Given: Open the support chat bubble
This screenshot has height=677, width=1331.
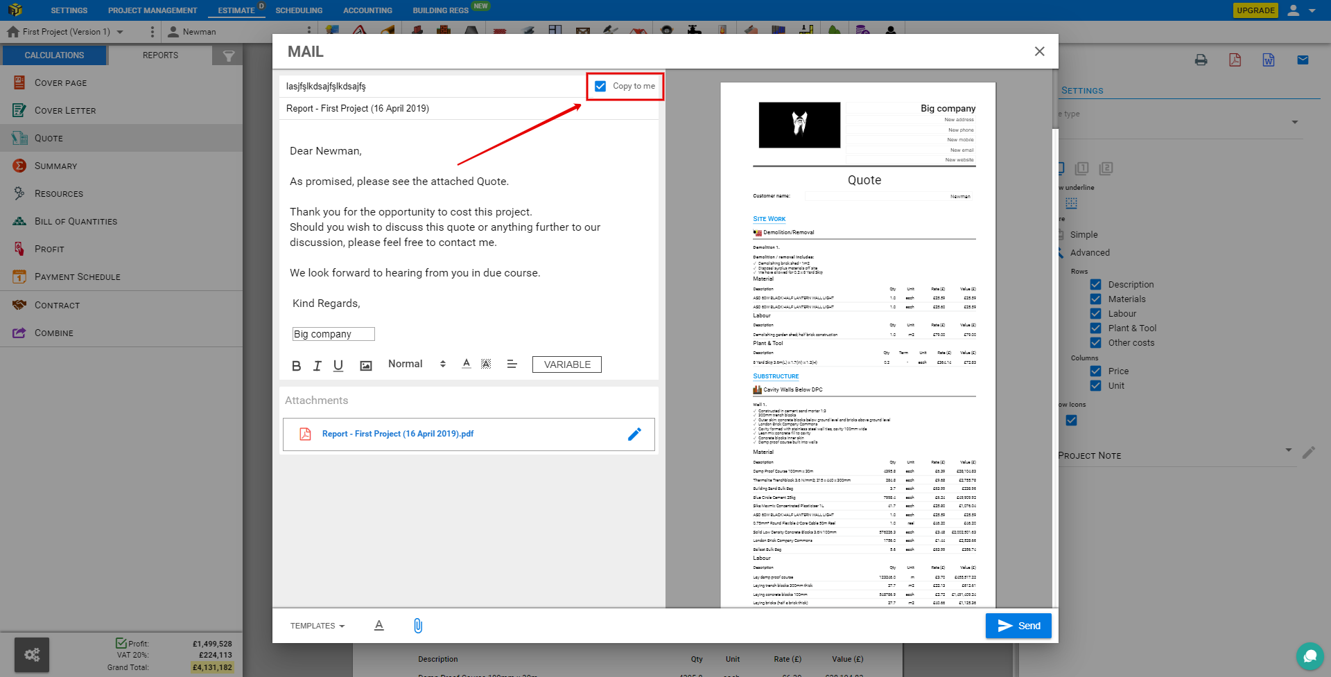Looking at the screenshot, I should tap(1310, 656).
